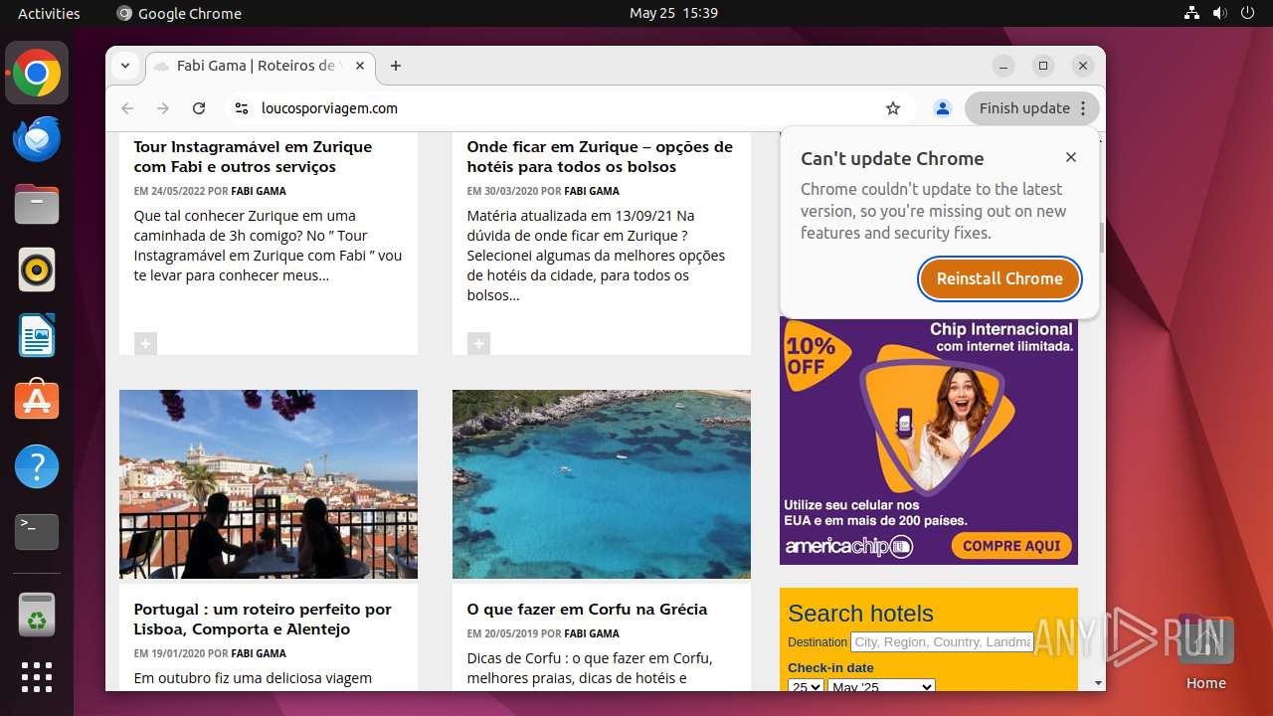This screenshot has width=1273, height=716.
Task: Open Ubuntu Software from the dock
Action: click(x=37, y=401)
